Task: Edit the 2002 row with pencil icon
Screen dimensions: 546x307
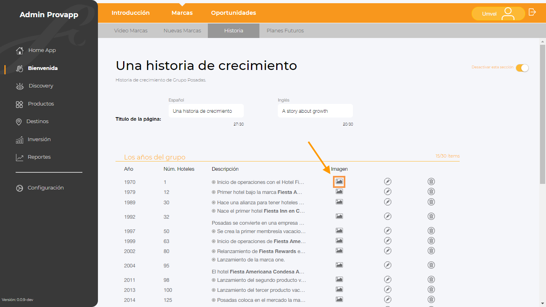Action: [x=387, y=251]
